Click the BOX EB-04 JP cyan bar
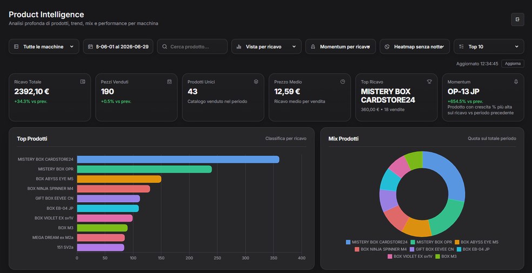Image resolution: width=532 pixels, height=273 pixels. [x=108, y=208]
